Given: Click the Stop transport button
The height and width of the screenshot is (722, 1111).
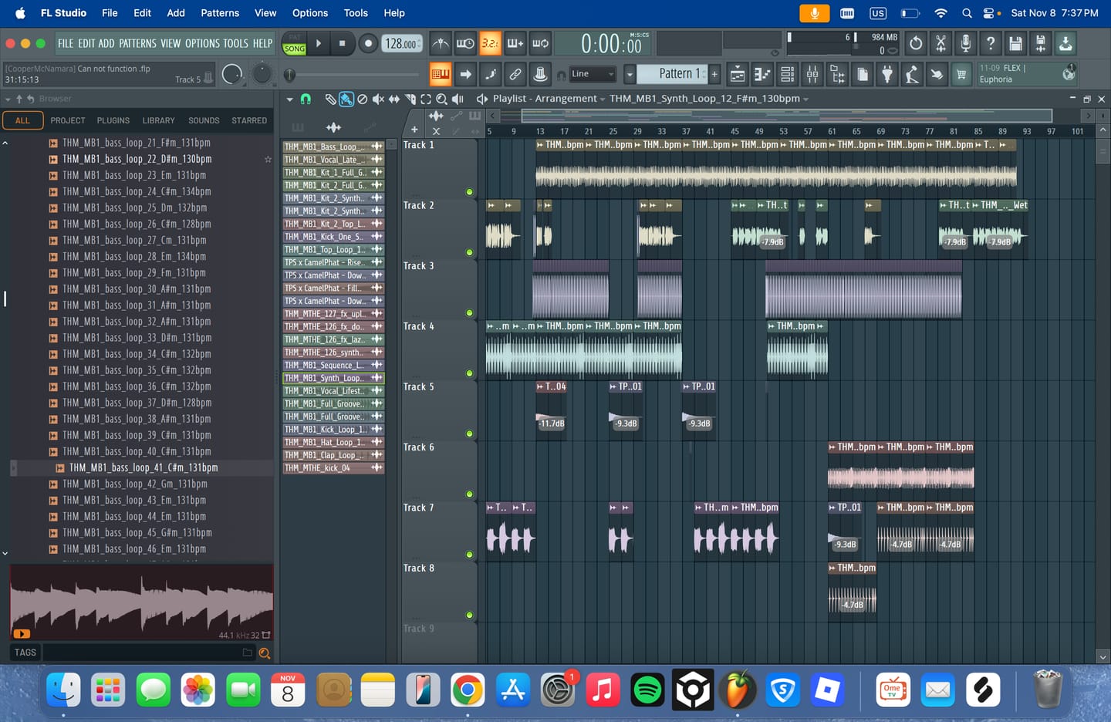Looking at the screenshot, I should pos(343,43).
